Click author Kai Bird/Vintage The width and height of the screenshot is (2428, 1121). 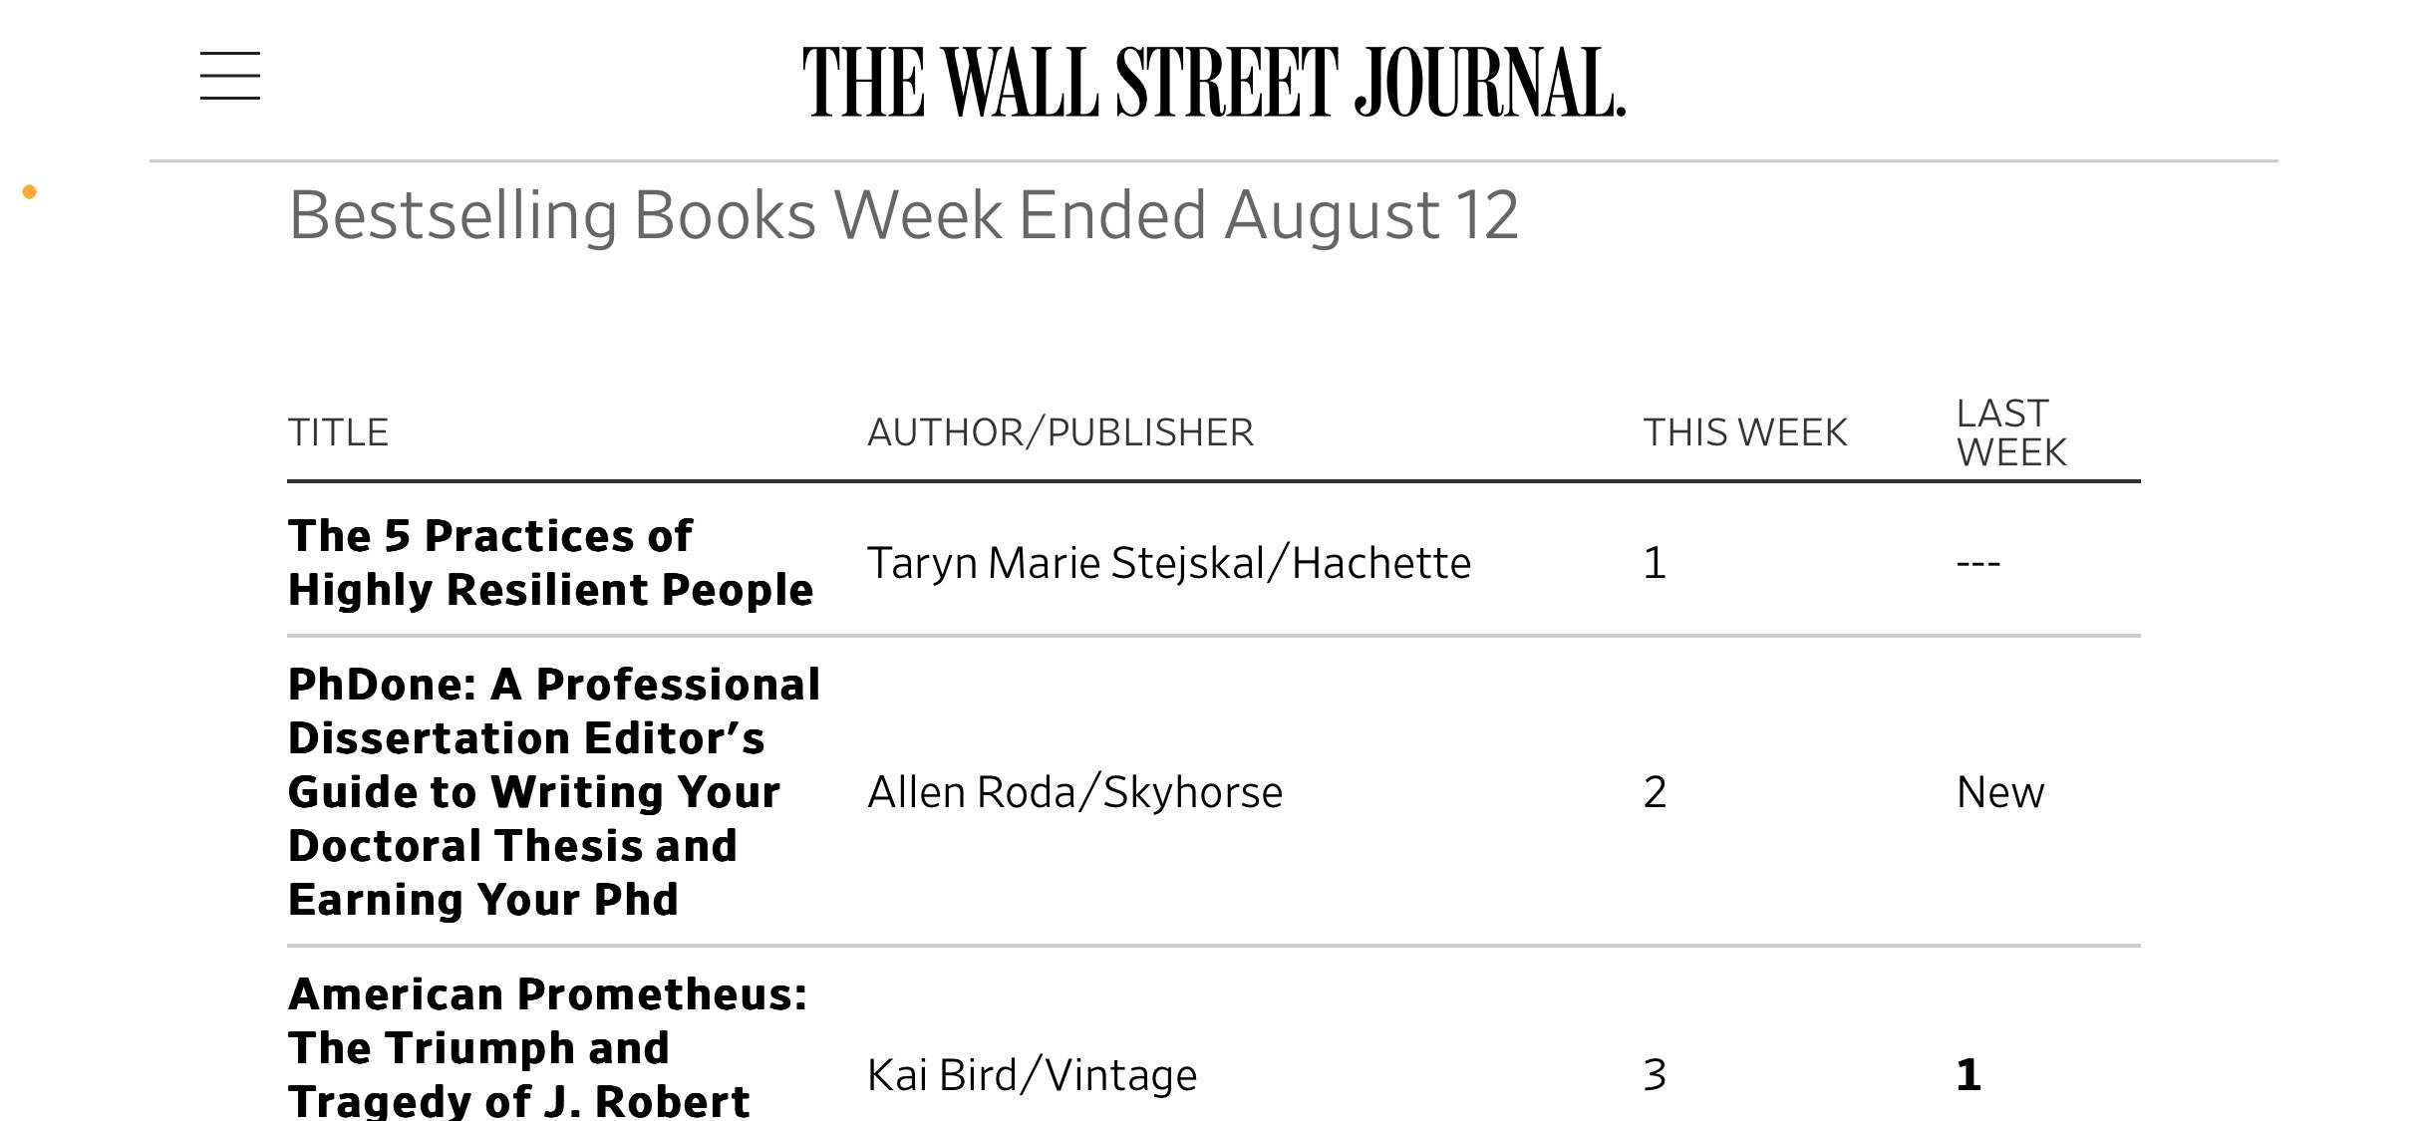pos(1033,1075)
